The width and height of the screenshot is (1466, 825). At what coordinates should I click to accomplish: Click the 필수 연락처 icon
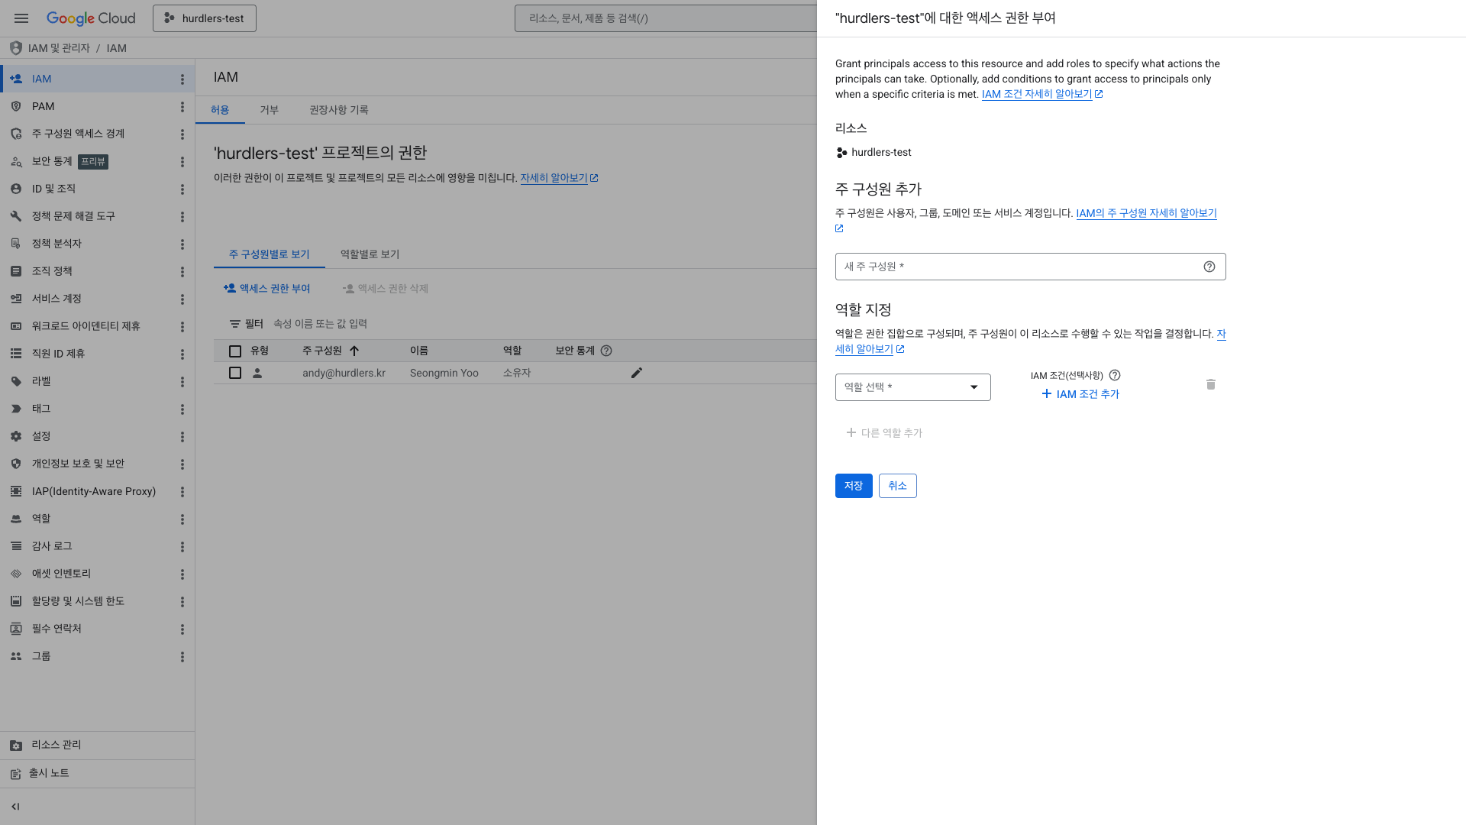pos(16,629)
